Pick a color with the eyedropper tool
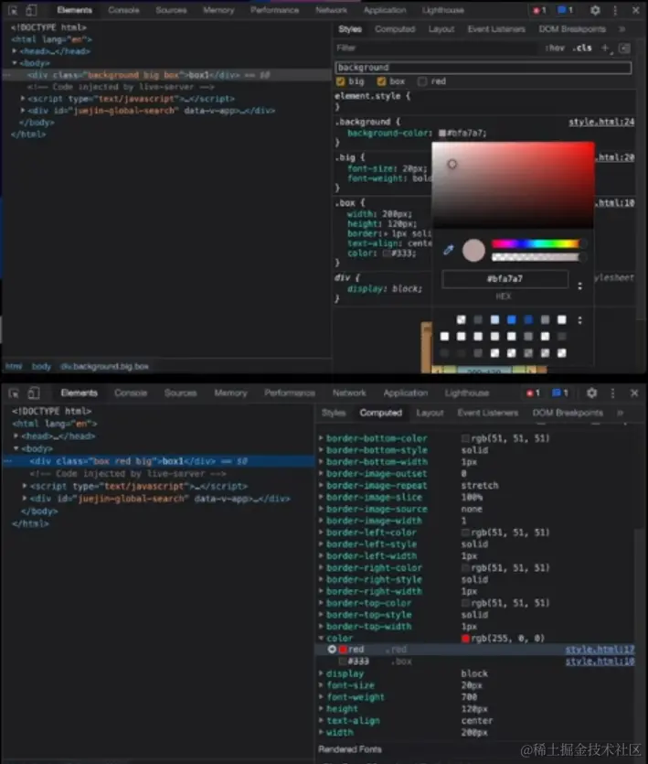648x764 pixels. (x=449, y=250)
